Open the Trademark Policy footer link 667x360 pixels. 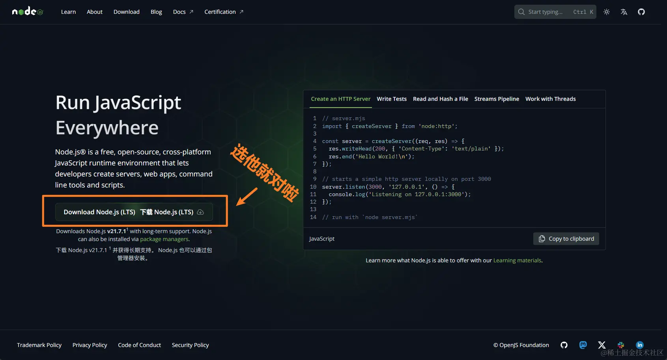[x=39, y=345]
